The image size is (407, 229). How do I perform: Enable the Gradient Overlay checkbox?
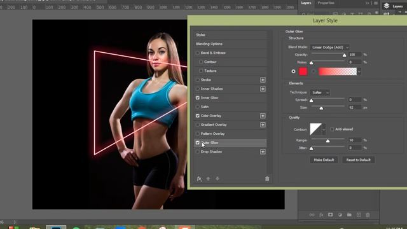tap(198, 125)
